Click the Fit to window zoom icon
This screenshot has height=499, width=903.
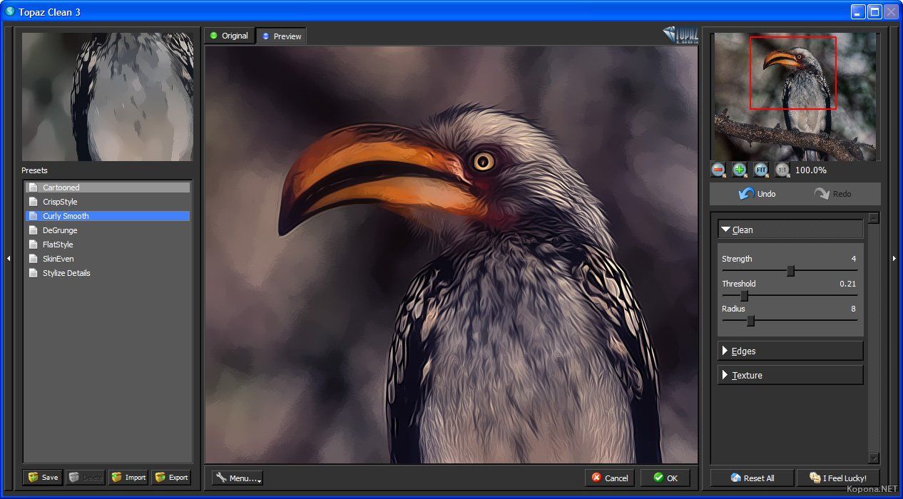[x=761, y=170]
